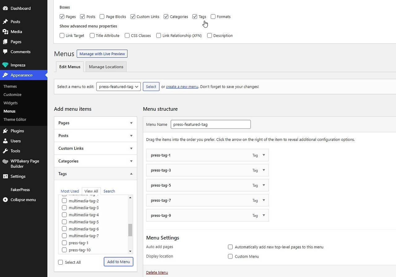Image resolution: width=396 pixels, height=277 pixels.
Task: Click the Posts pushpin icon in sidebar
Action: pyautogui.click(x=5, y=22)
